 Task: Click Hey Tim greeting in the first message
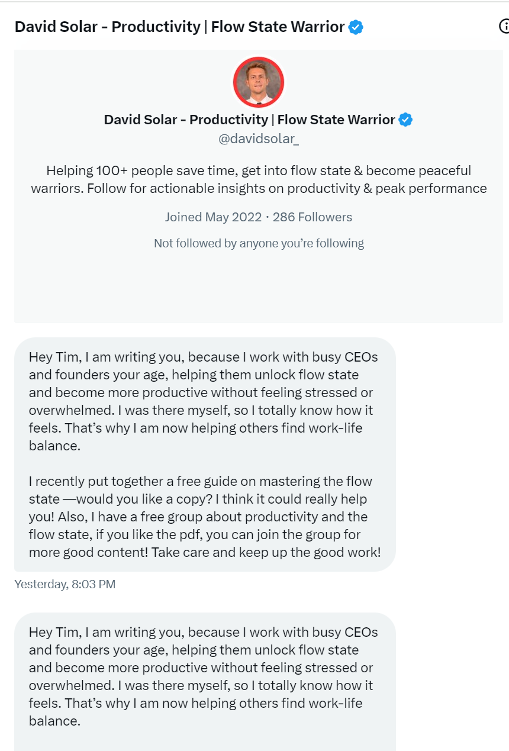[x=56, y=357]
